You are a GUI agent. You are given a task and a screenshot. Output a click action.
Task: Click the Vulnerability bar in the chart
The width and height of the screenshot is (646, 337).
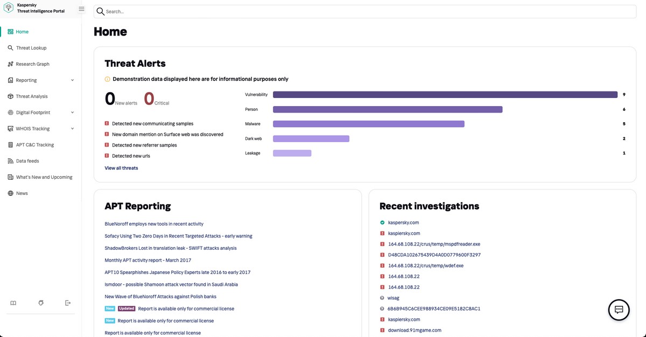445,95
